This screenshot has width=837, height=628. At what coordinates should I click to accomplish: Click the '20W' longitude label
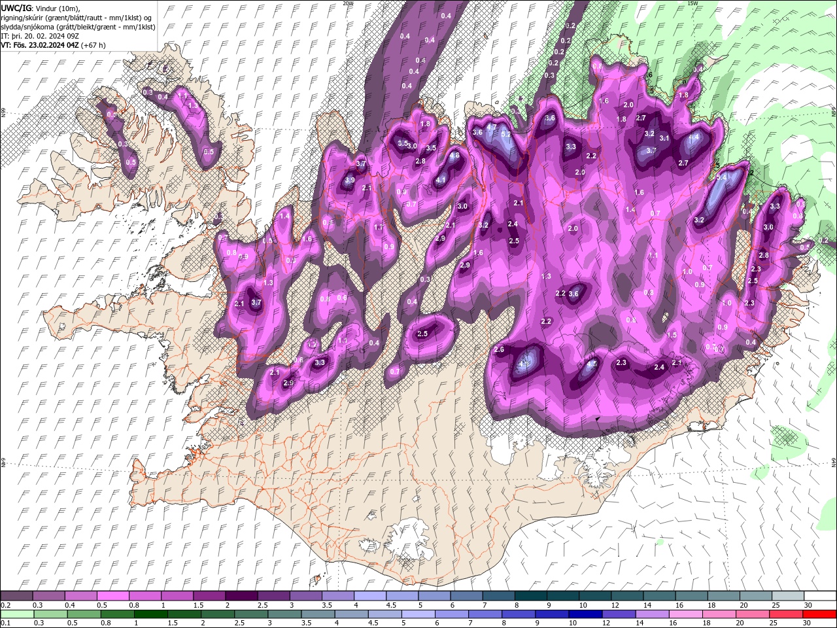click(x=348, y=3)
